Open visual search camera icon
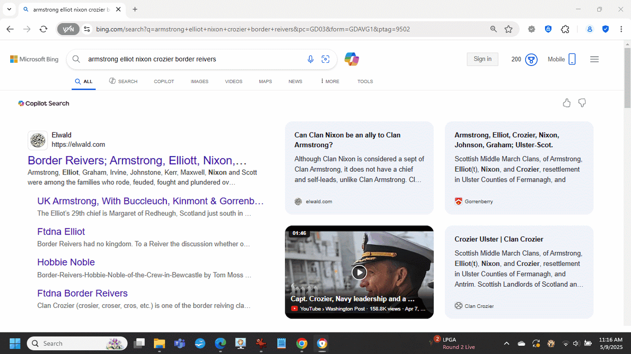The image size is (631, 354). pyautogui.click(x=325, y=59)
